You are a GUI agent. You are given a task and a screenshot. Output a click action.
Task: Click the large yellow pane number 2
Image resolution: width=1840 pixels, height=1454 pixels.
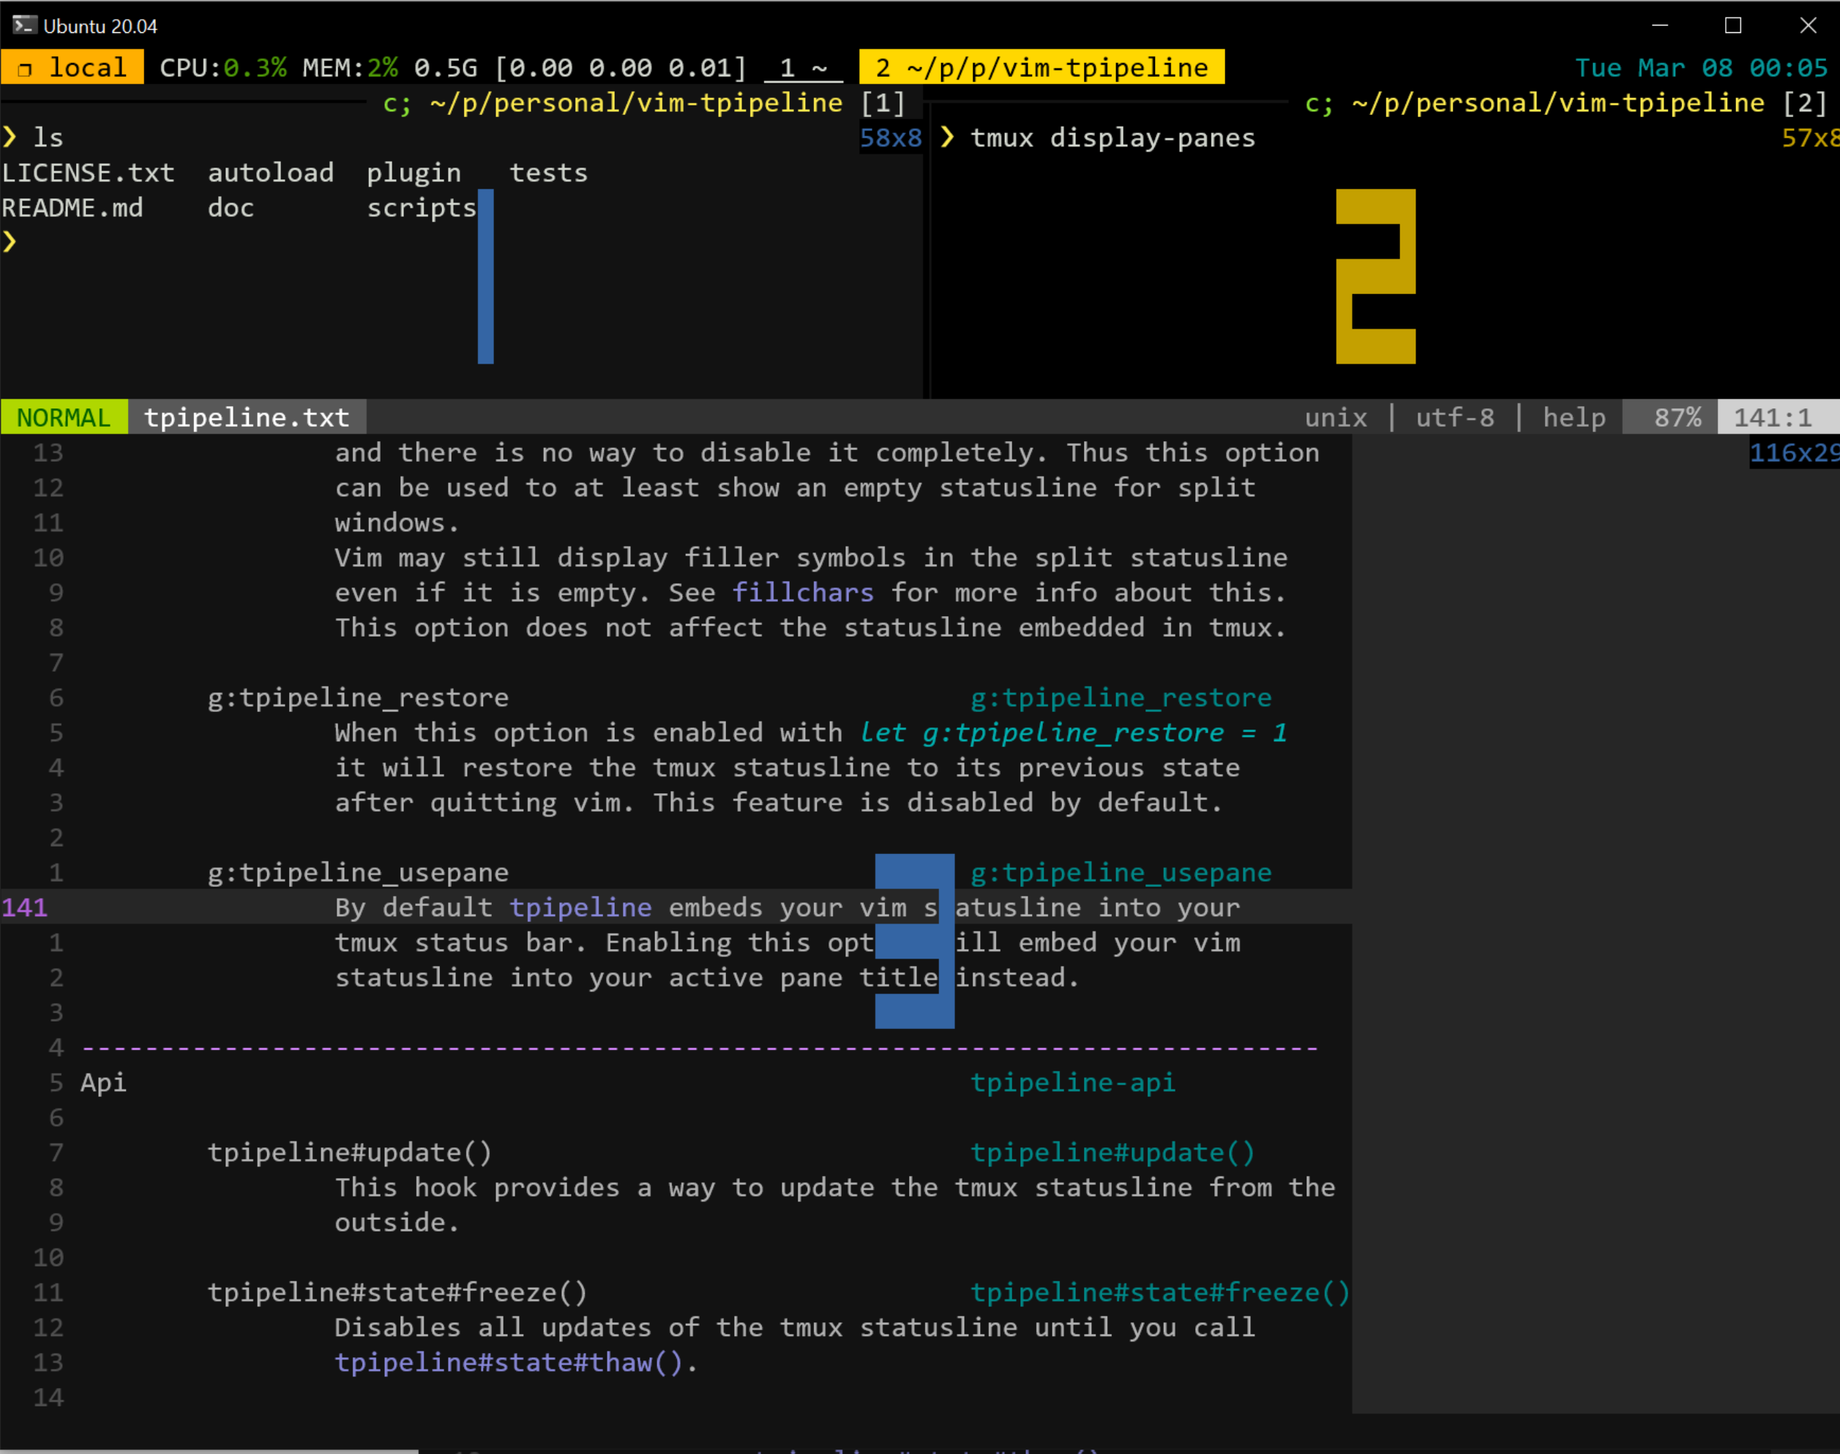[x=1375, y=277]
